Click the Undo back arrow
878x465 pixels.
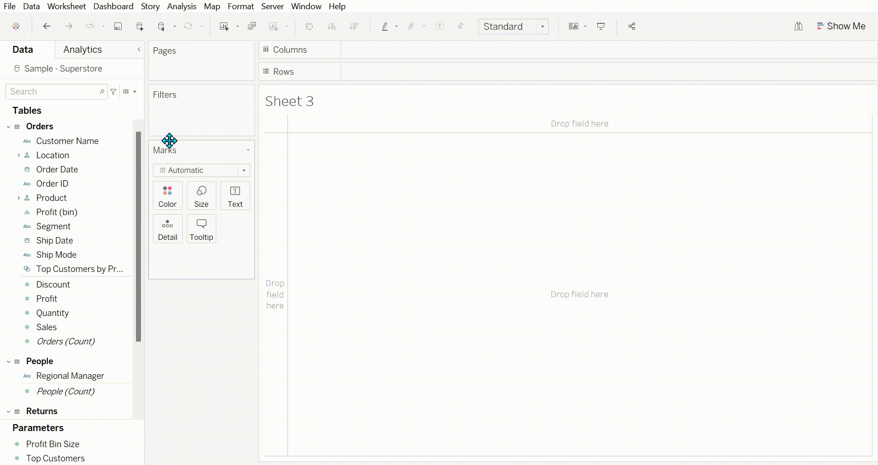point(46,27)
